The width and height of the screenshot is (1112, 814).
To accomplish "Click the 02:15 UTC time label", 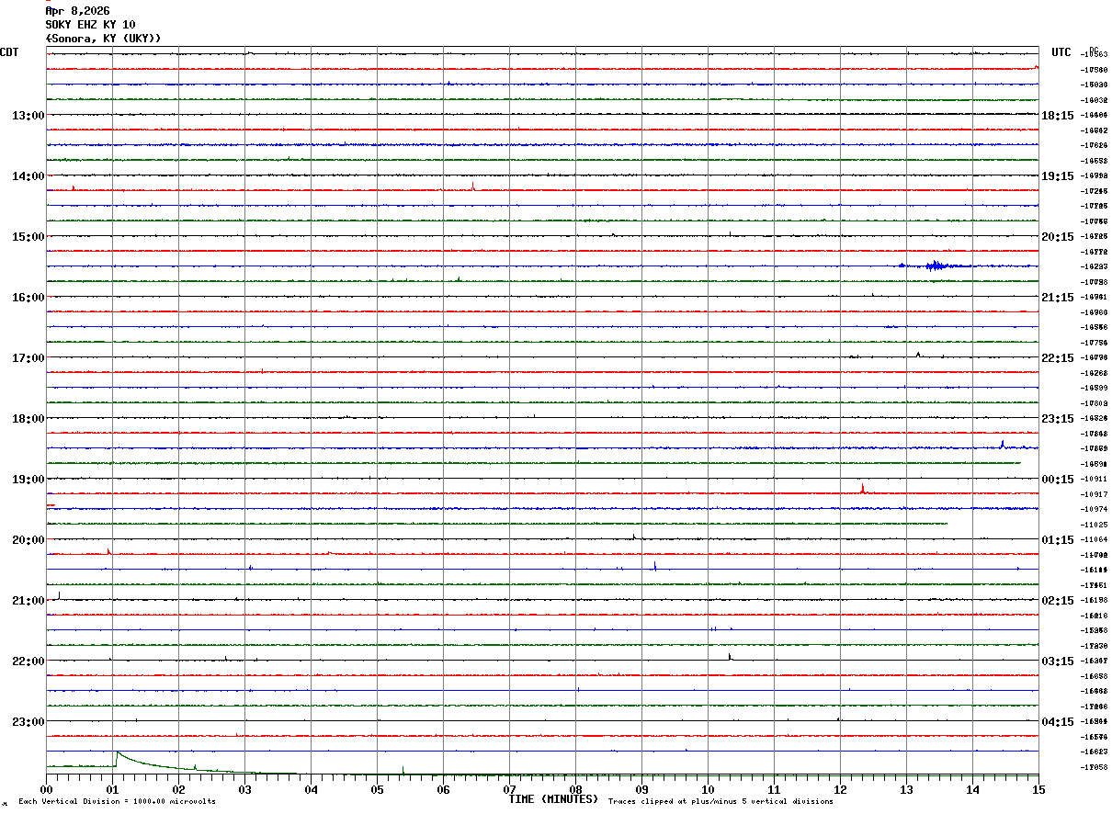I will pyautogui.click(x=1058, y=601).
